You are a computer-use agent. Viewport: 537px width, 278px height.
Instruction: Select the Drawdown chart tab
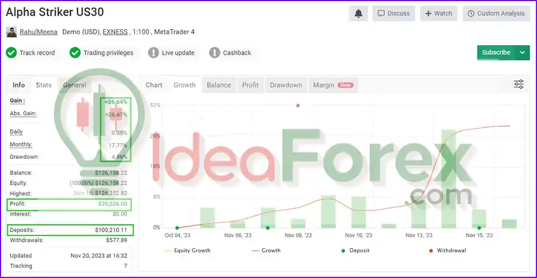click(x=286, y=85)
